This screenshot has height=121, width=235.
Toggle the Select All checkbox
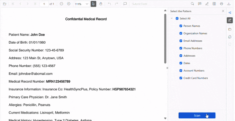[x=177, y=19]
